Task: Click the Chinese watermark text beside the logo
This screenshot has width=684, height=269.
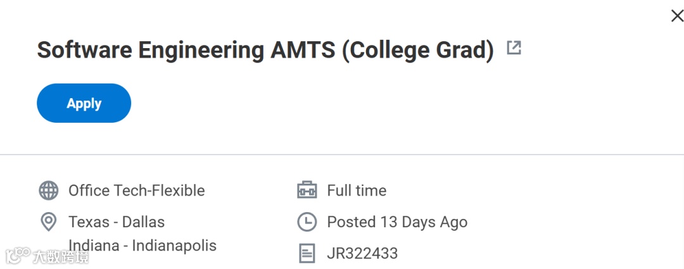Action: pos(61,257)
